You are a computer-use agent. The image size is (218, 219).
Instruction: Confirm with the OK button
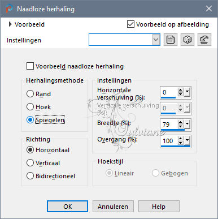pyautogui.click(x=67, y=207)
